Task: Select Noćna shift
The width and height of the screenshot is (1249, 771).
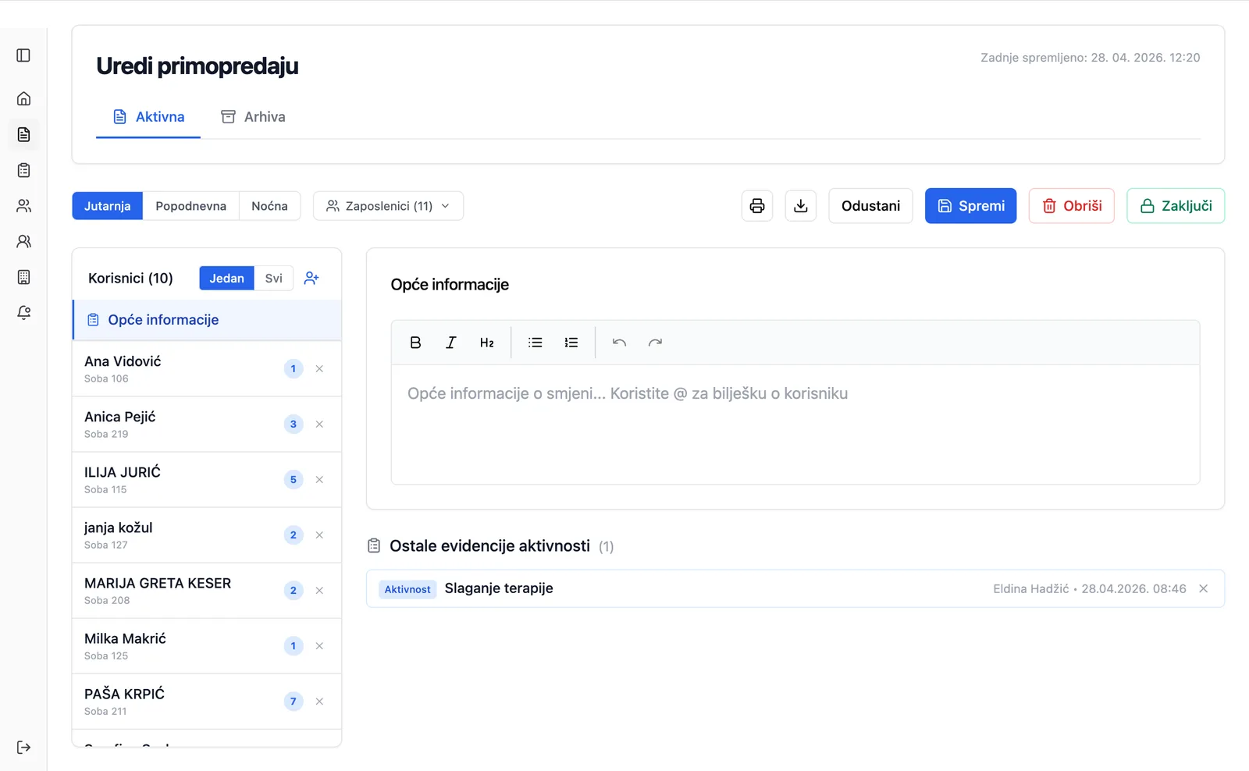Action: (269, 206)
